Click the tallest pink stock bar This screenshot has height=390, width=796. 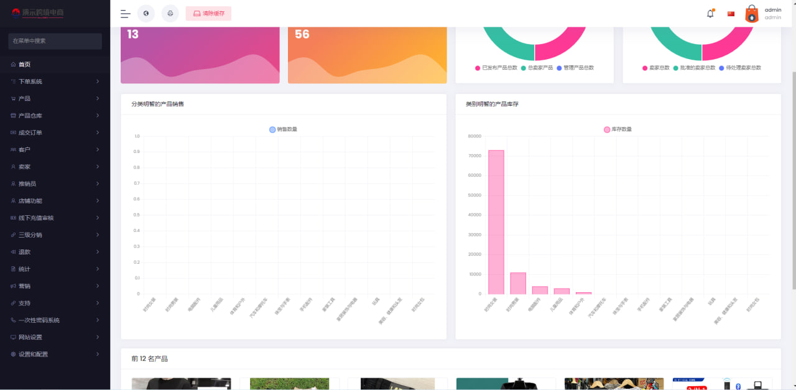(496, 221)
